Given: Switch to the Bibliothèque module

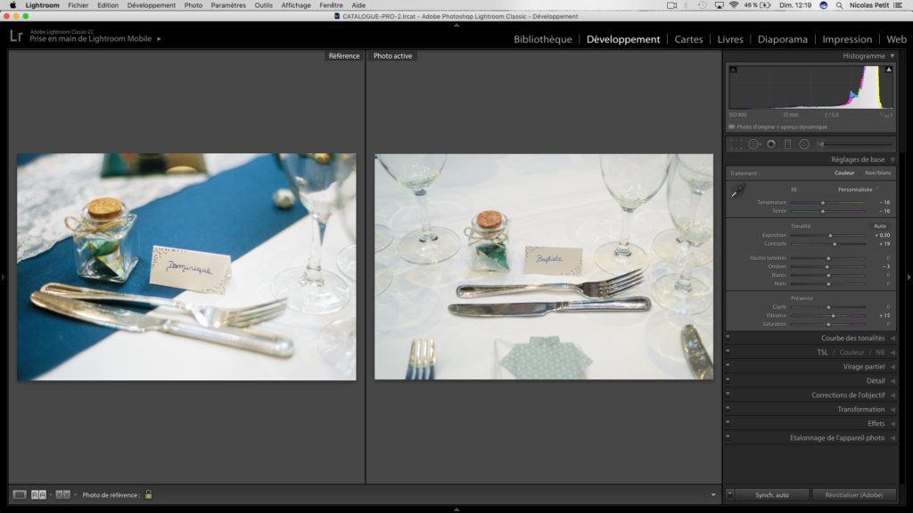Looking at the screenshot, I should pyautogui.click(x=543, y=39).
